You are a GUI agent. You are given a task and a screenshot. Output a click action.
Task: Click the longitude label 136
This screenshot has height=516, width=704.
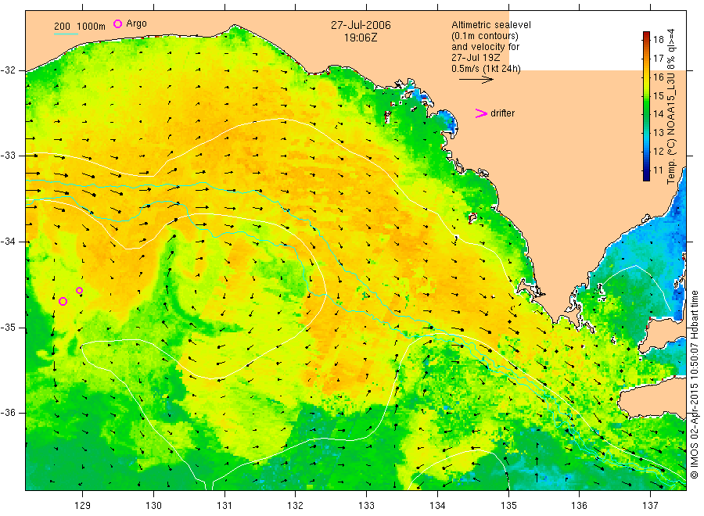(x=579, y=506)
